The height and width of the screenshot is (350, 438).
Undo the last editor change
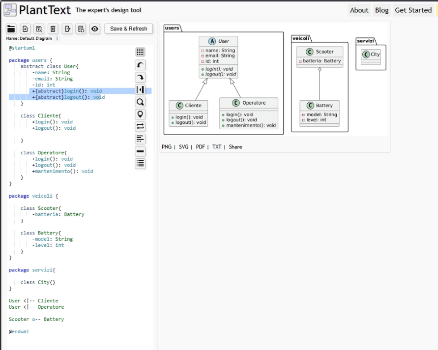coord(140,65)
